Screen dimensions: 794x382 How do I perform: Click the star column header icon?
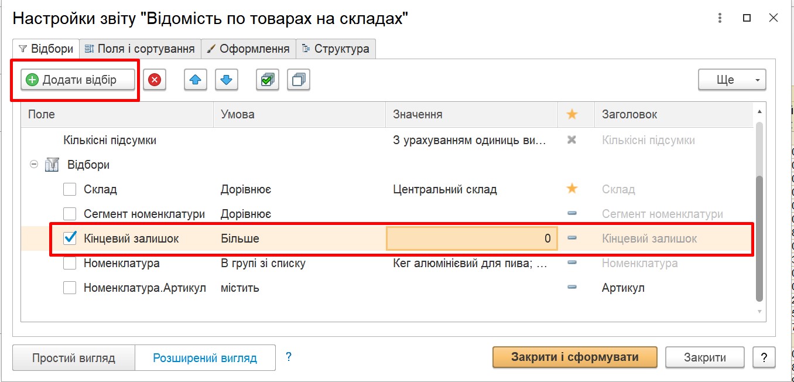tap(572, 114)
